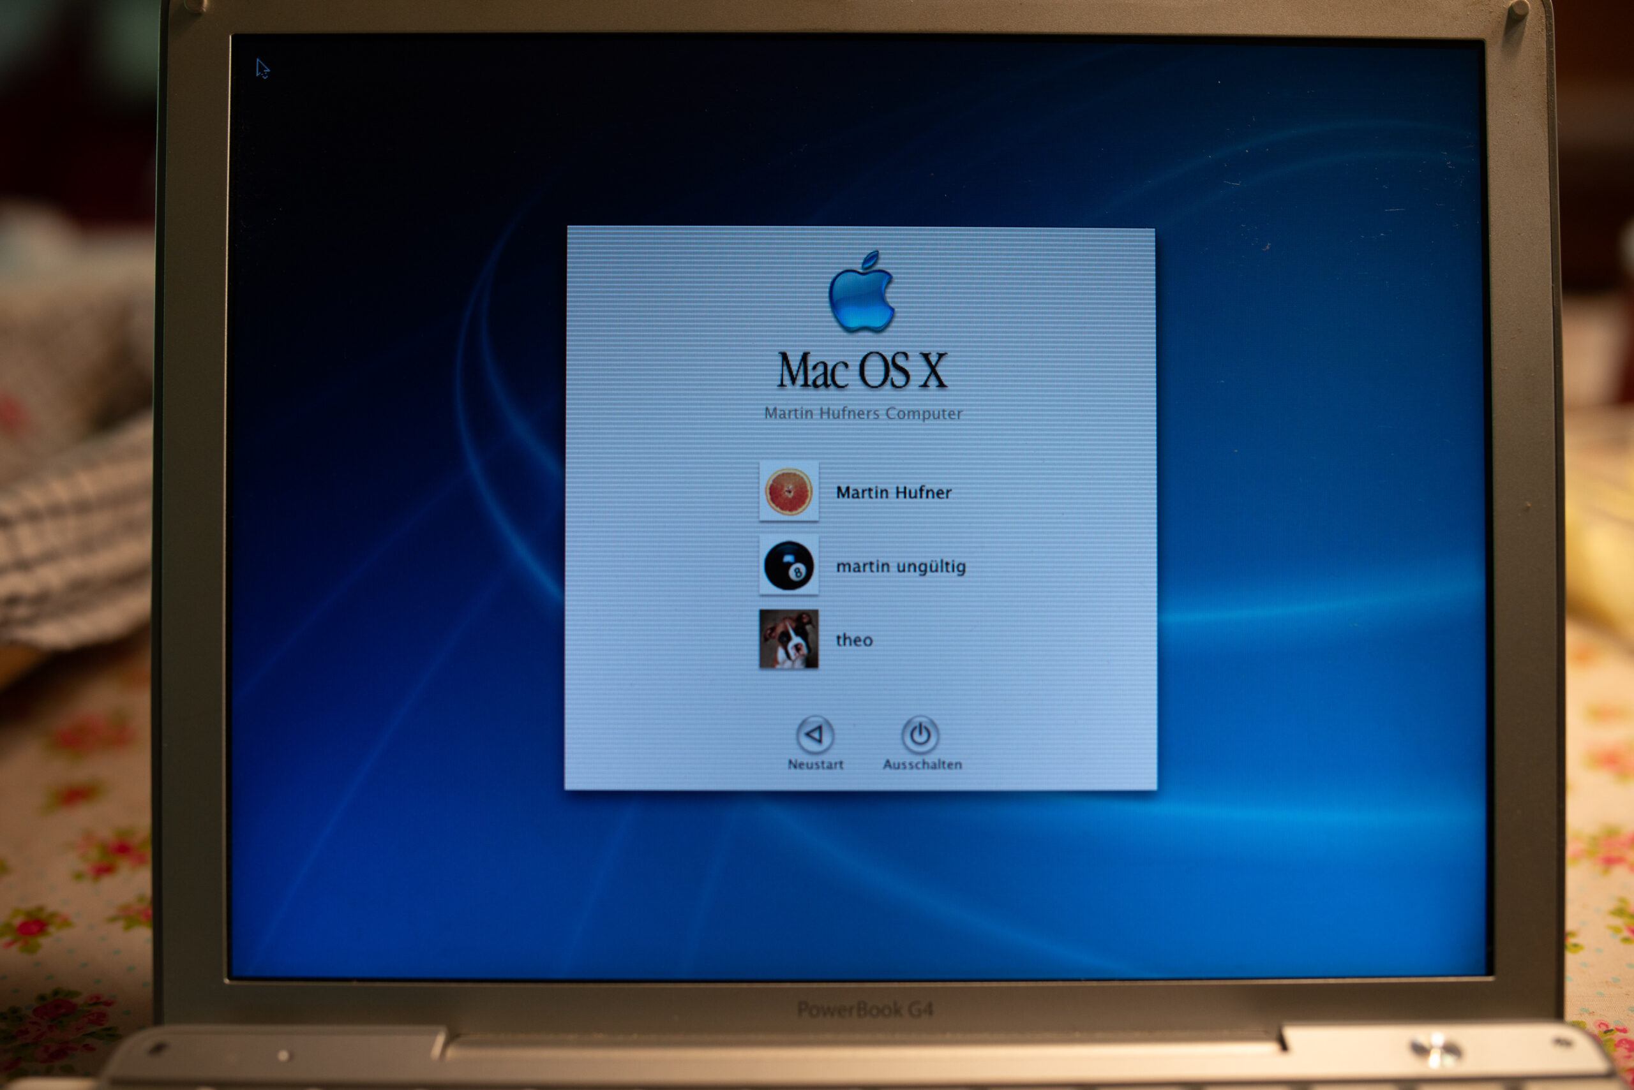Viewport: 1634px width, 1090px height.
Task: Select the martin ungültig account name
Action: [x=900, y=566]
